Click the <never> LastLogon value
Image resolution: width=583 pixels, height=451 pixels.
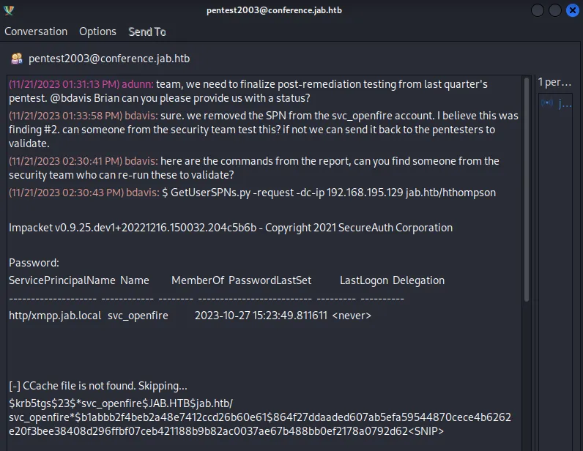[352, 316]
